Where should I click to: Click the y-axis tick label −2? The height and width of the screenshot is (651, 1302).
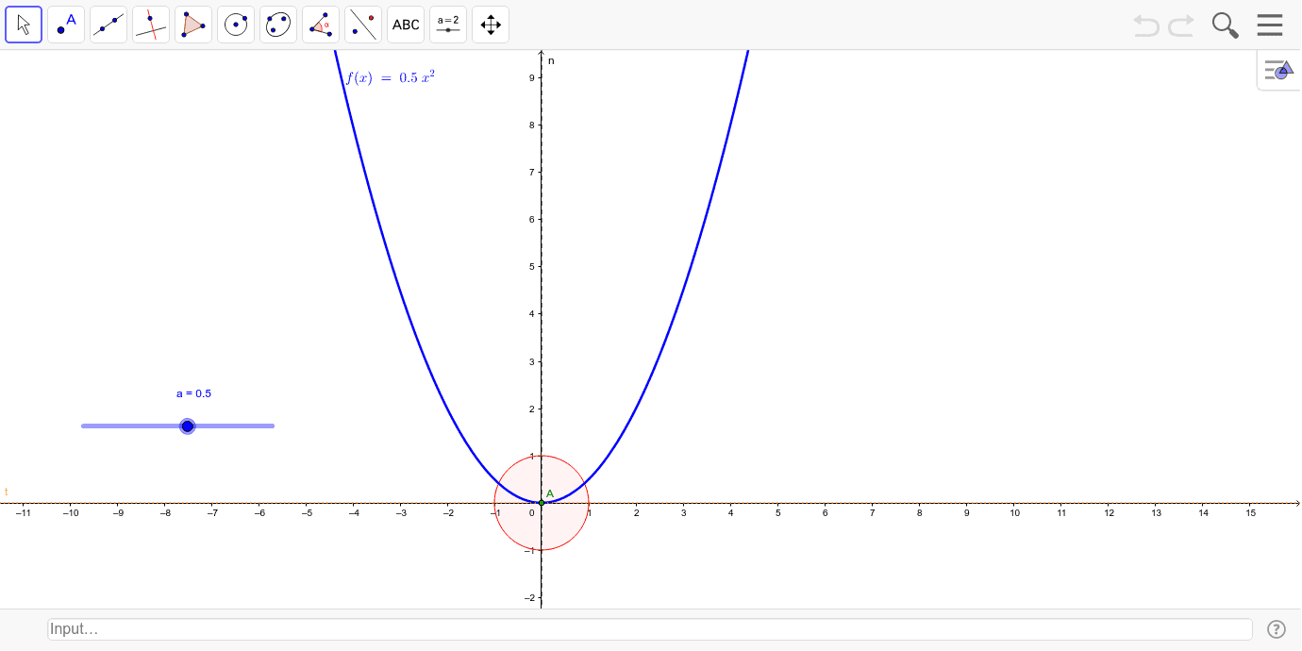[530, 598]
